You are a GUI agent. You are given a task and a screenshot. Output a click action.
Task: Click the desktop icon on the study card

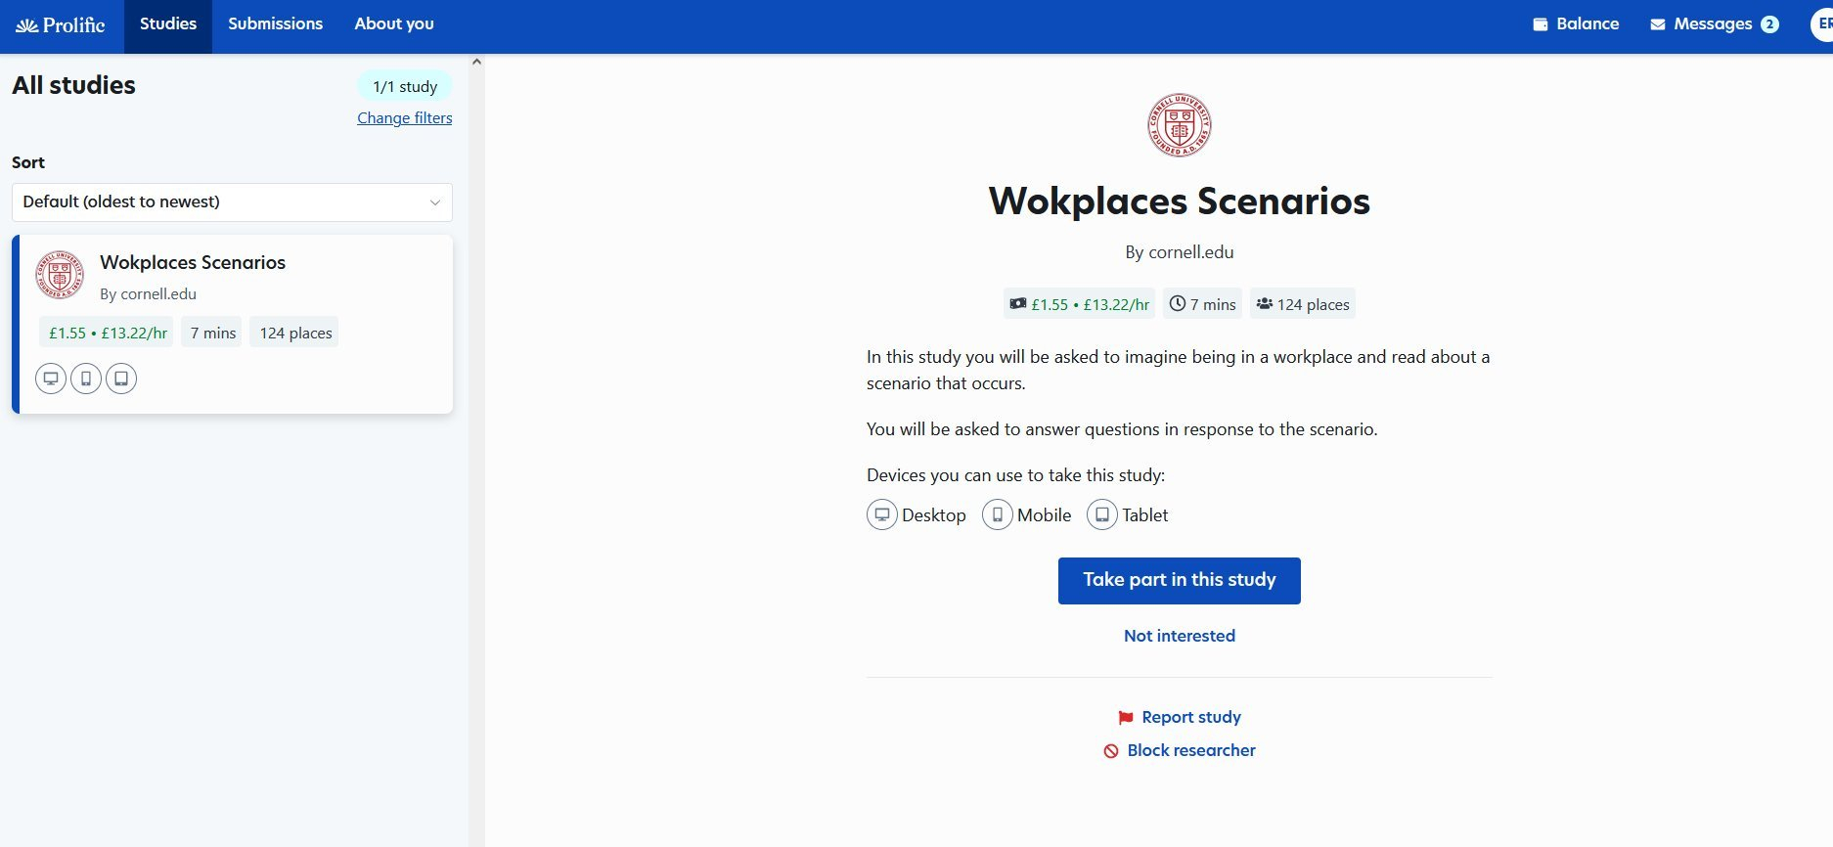coord(51,379)
